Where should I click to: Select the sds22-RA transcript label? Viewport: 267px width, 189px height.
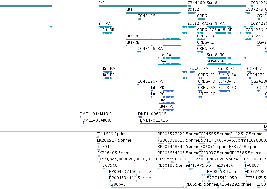click(197, 23)
